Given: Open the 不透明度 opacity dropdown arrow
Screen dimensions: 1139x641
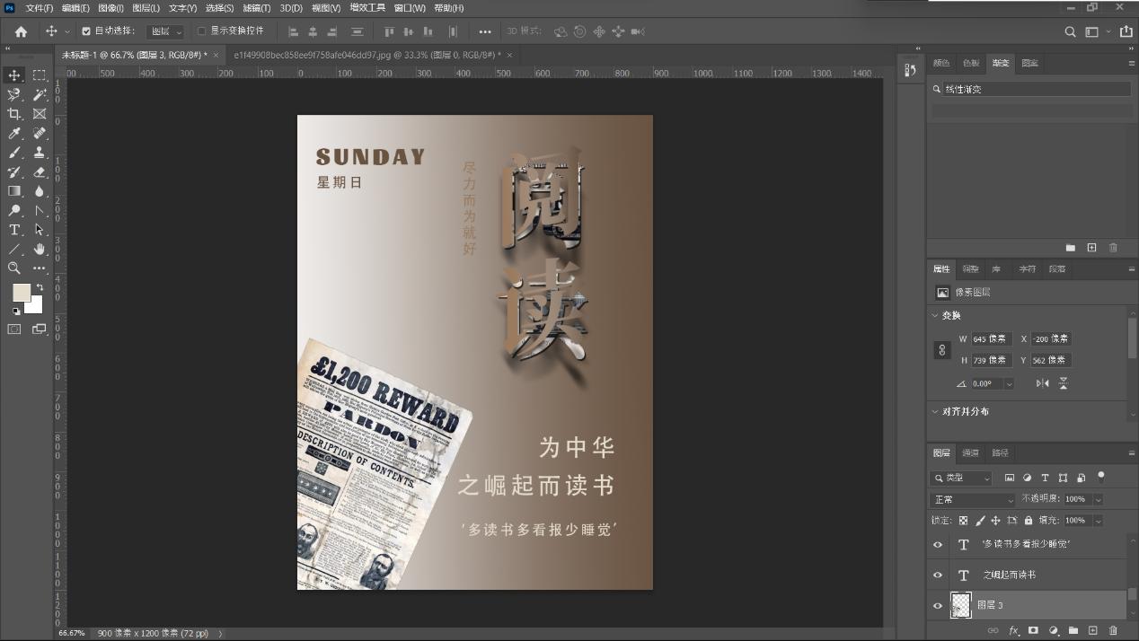Looking at the screenshot, I should [x=1098, y=499].
